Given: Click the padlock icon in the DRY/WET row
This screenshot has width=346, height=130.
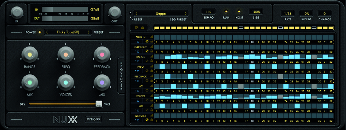Looking at the screenshot, I should click(151, 120).
